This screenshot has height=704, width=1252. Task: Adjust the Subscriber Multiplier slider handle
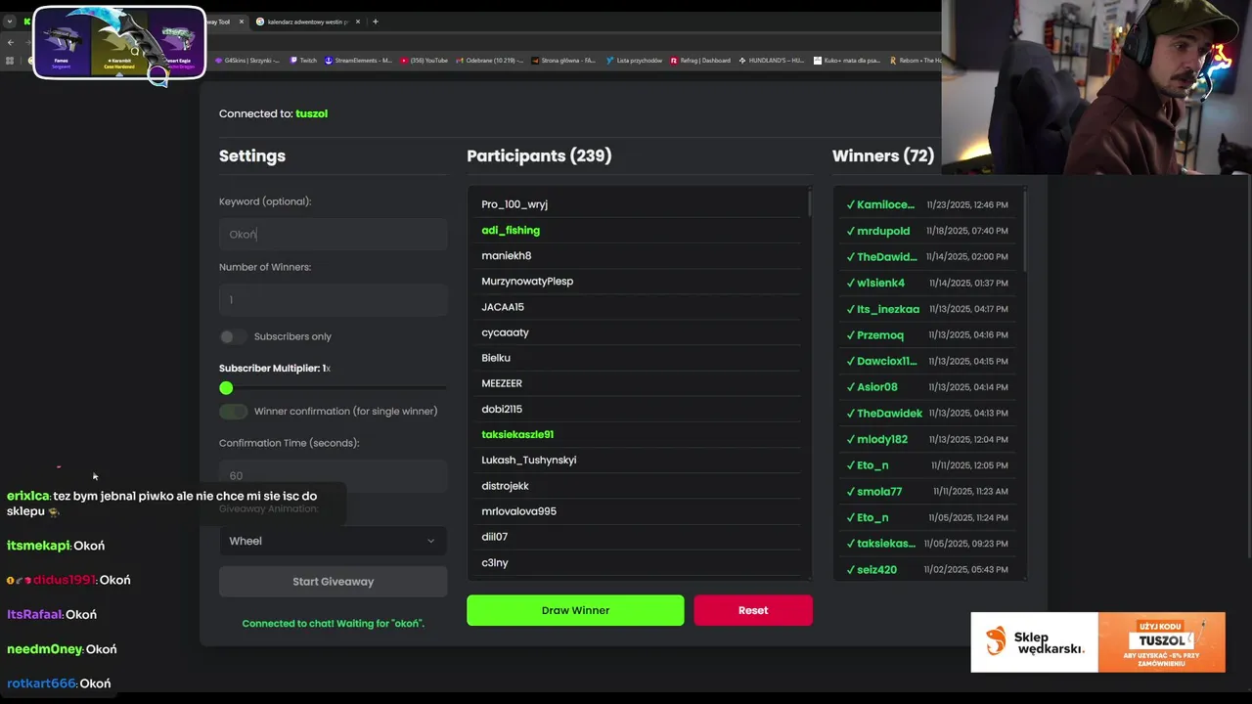click(226, 388)
